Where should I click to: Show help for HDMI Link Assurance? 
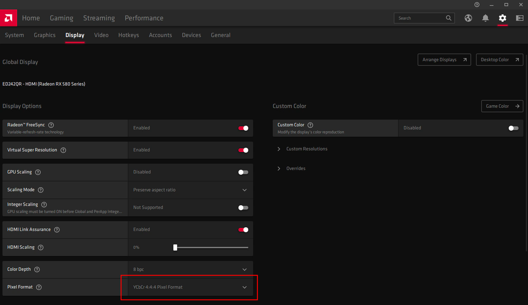pos(57,230)
